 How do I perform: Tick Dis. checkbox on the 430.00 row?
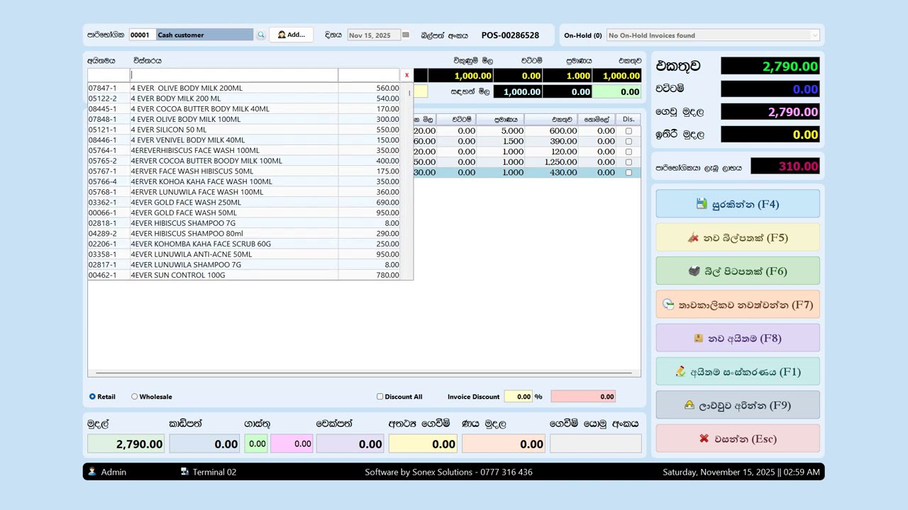629,172
